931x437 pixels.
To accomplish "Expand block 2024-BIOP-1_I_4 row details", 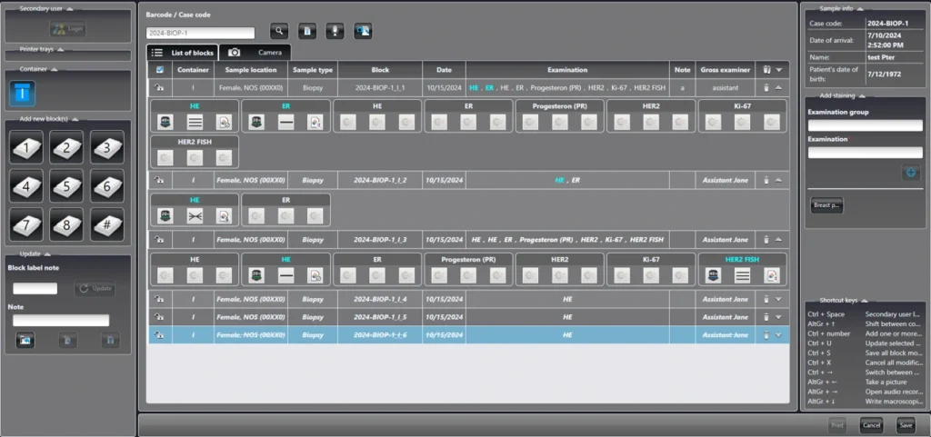I will point(778,300).
